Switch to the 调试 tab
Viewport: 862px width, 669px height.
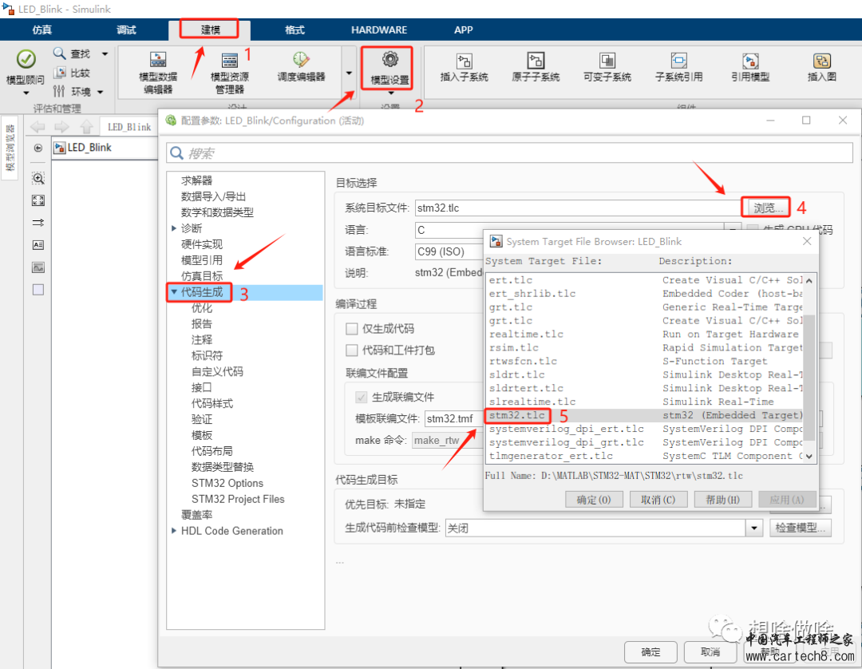[126, 30]
